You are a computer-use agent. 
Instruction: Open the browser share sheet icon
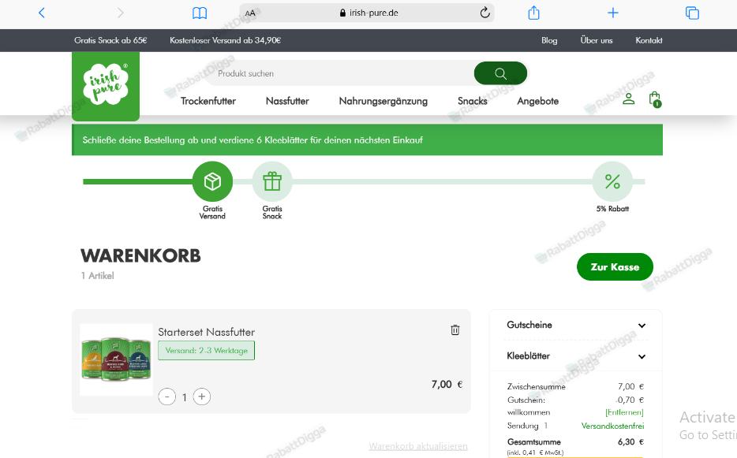coord(533,13)
